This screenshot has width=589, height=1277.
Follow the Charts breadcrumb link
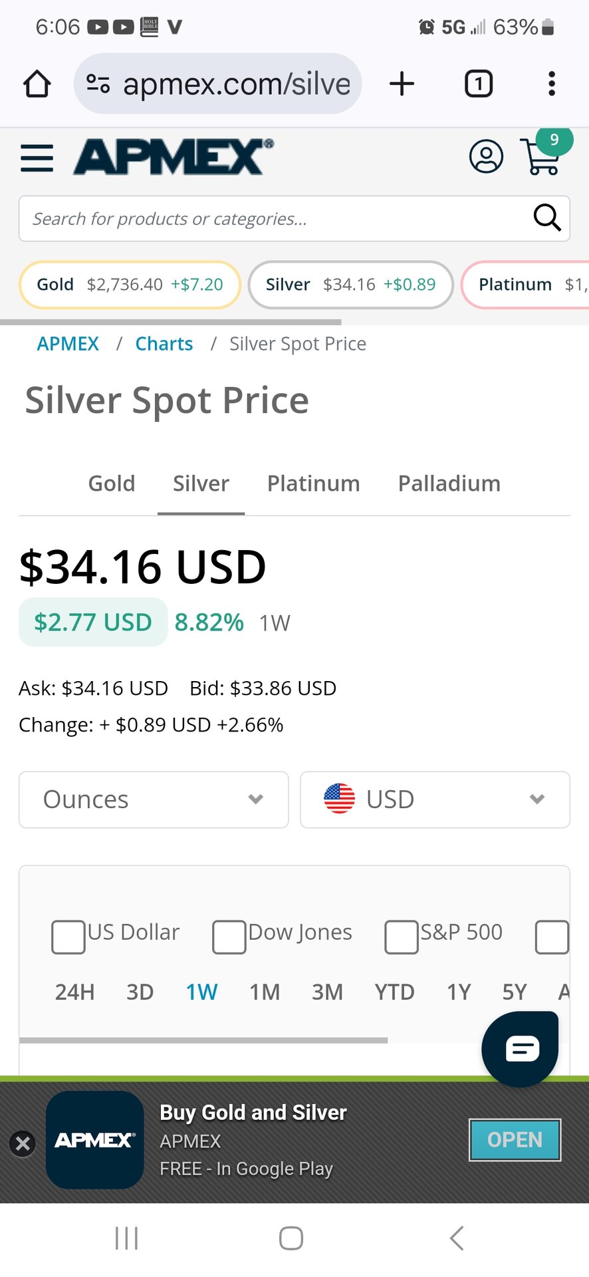click(164, 344)
